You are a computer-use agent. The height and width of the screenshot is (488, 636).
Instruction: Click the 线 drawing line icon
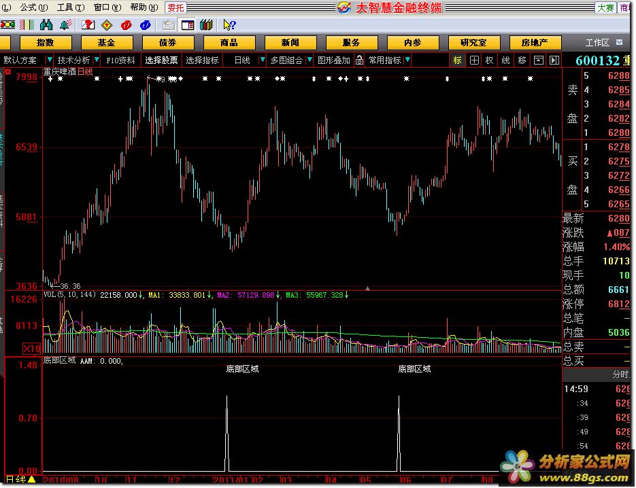pos(506,60)
